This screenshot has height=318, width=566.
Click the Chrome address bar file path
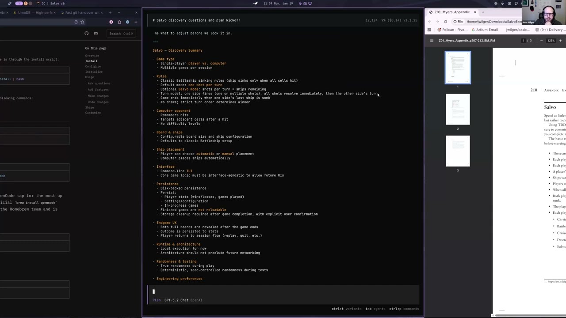pyautogui.click(x=494, y=22)
